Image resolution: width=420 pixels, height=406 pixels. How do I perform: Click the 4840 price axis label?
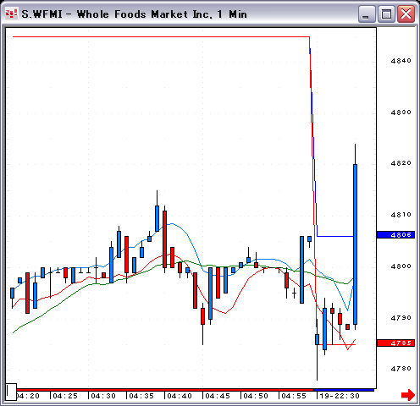coord(401,61)
